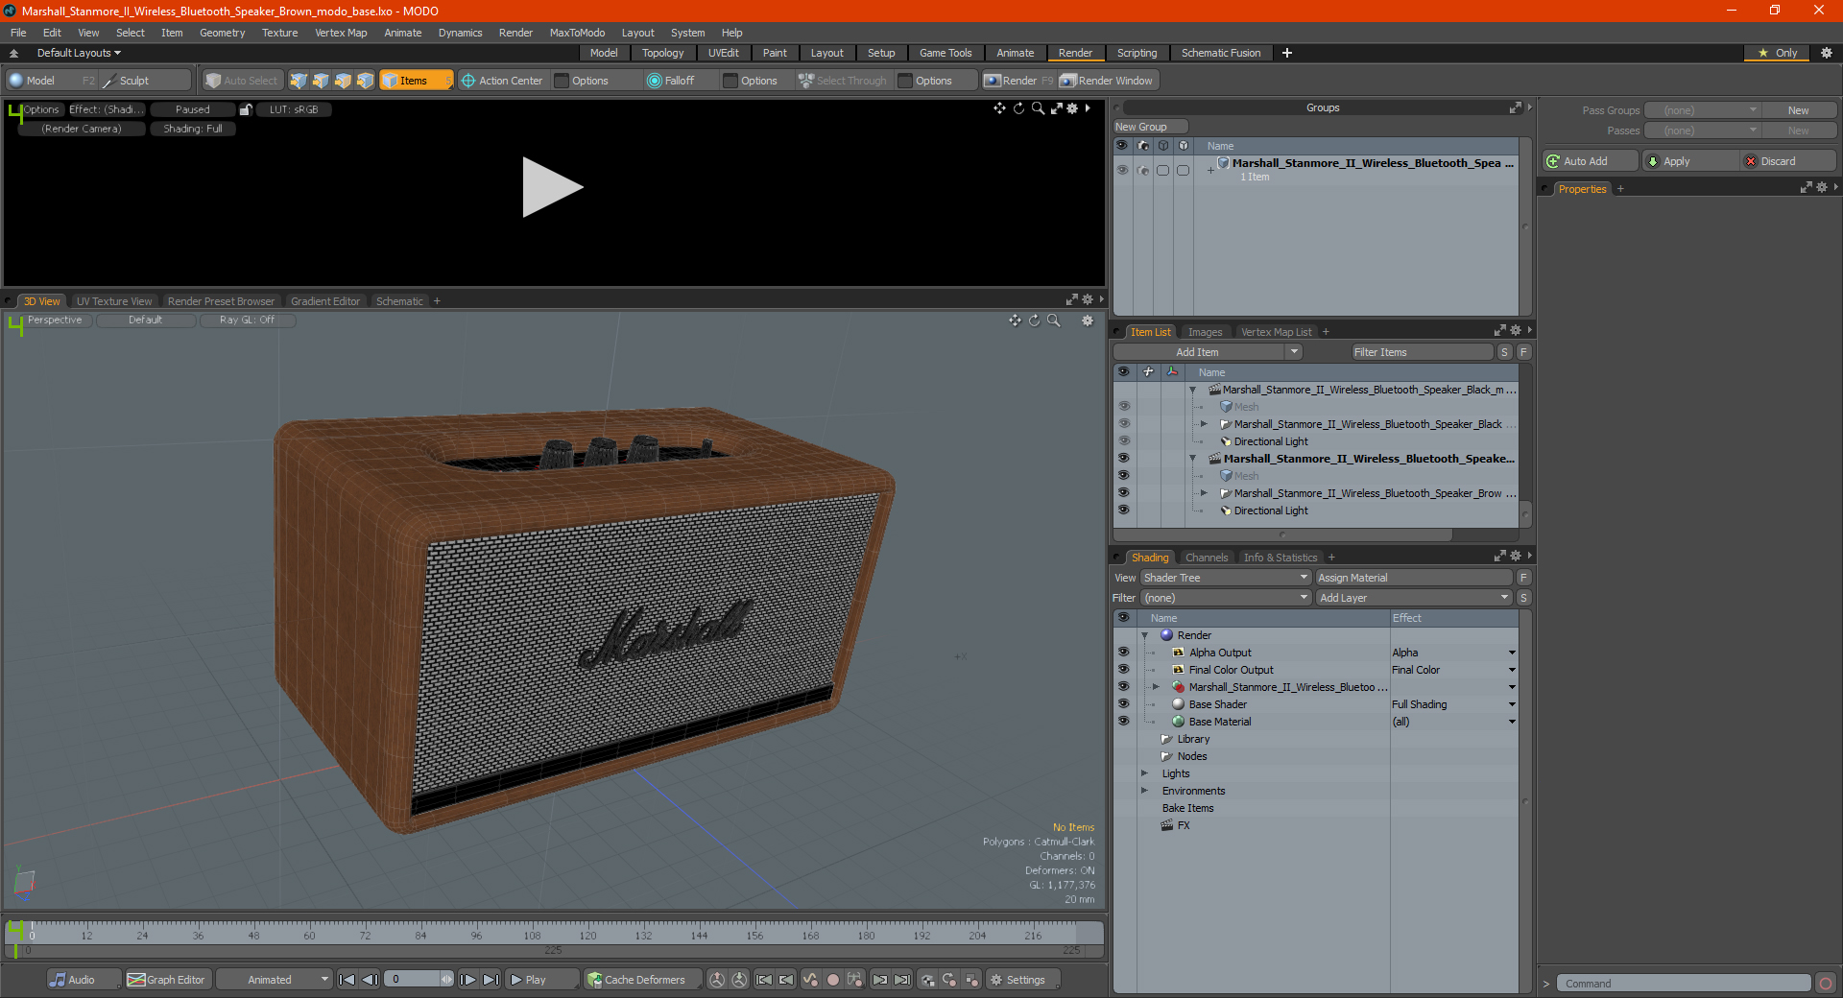Open Add Item dropdown arrow

1294,352
